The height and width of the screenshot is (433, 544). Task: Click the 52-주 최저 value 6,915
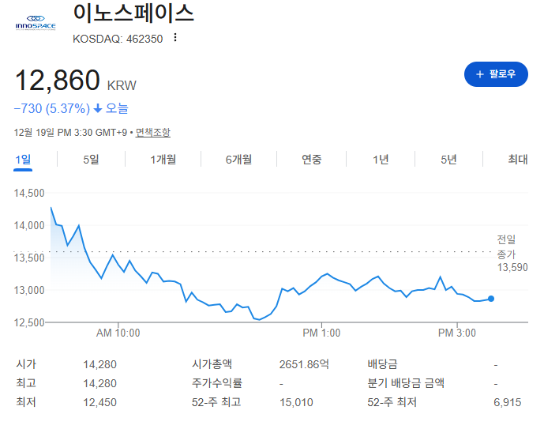pyautogui.click(x=507, y=402)
